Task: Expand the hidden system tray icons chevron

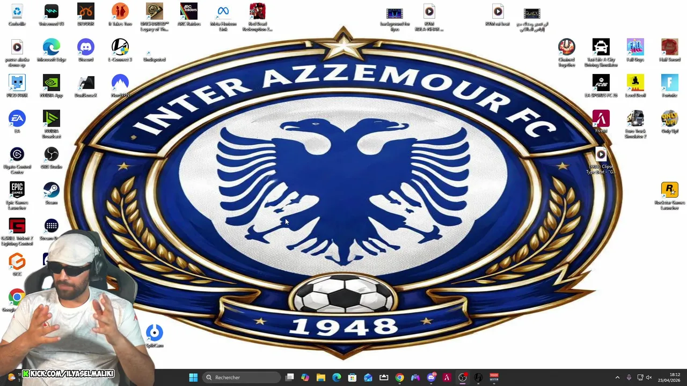Action: click(x=617, y=377)
